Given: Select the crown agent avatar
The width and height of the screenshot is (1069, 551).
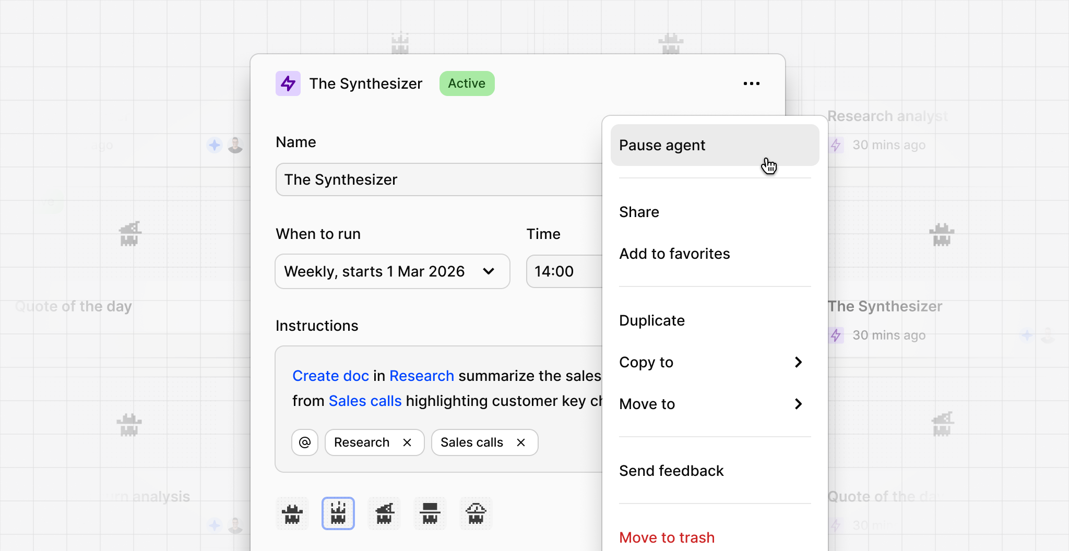Looking at the screenshot, I should tap(338, 513).
